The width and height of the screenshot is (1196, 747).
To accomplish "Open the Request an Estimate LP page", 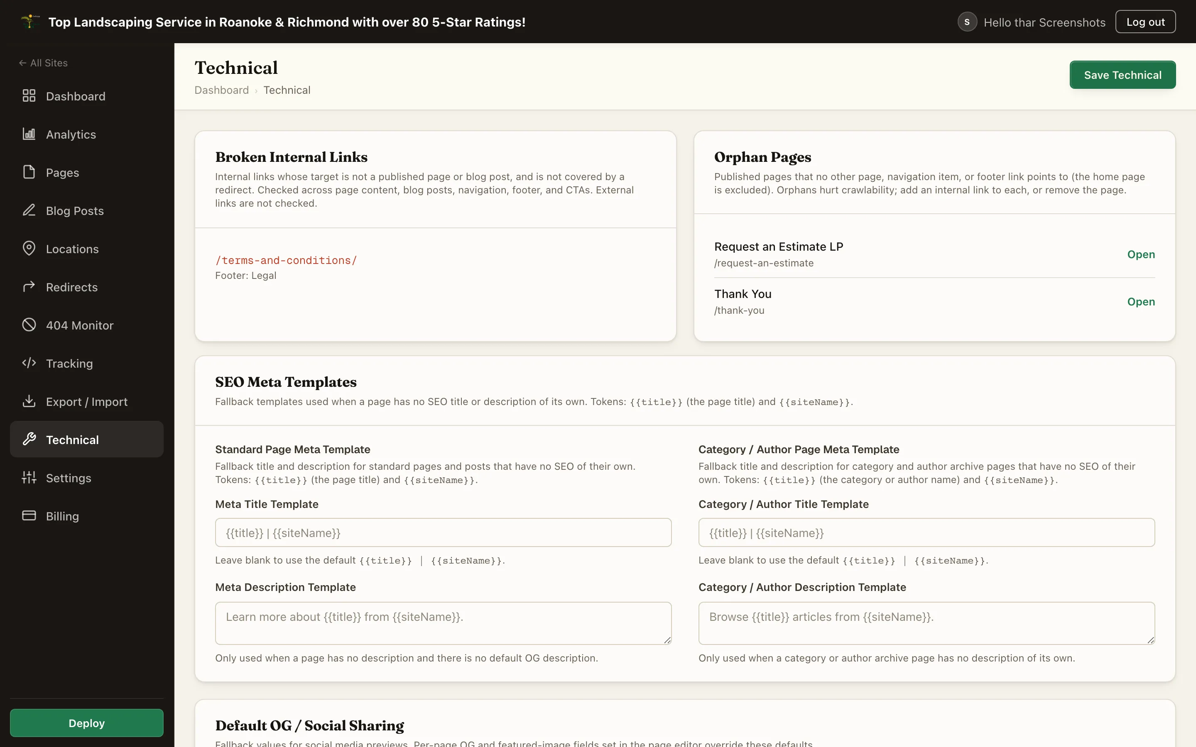I will (x=1141, y=254).
